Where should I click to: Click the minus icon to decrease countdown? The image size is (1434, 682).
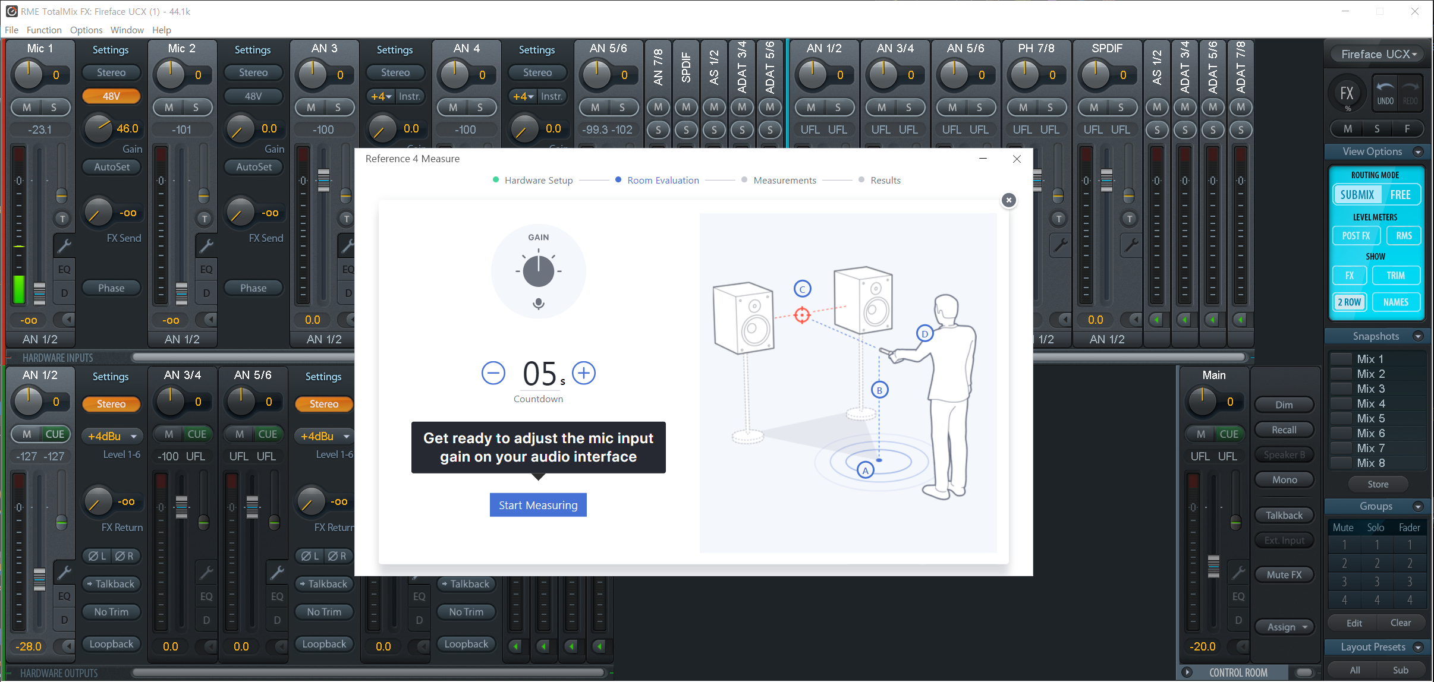[493, 373]
